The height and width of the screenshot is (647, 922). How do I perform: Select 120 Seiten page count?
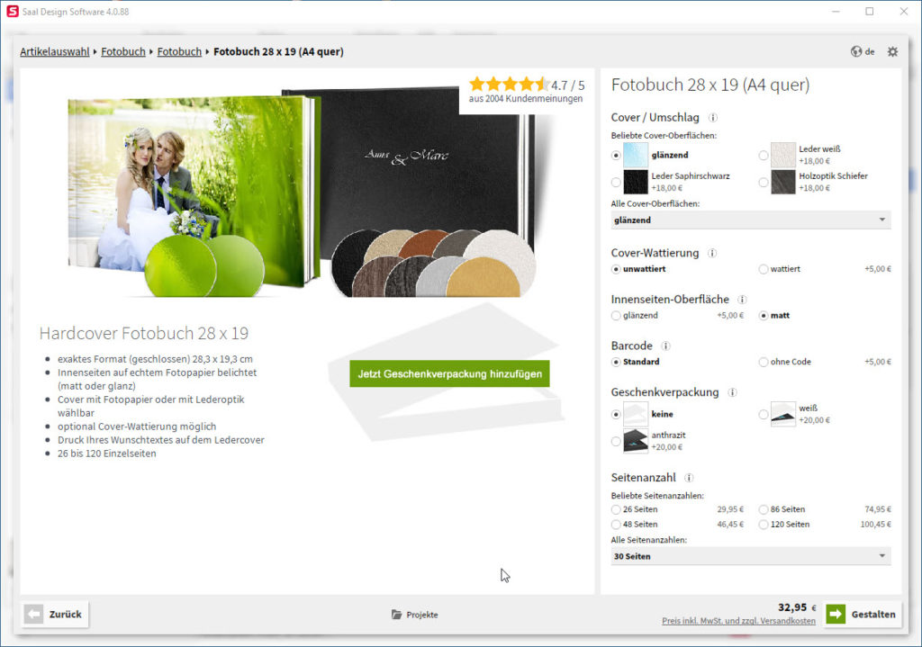[764, 525]
